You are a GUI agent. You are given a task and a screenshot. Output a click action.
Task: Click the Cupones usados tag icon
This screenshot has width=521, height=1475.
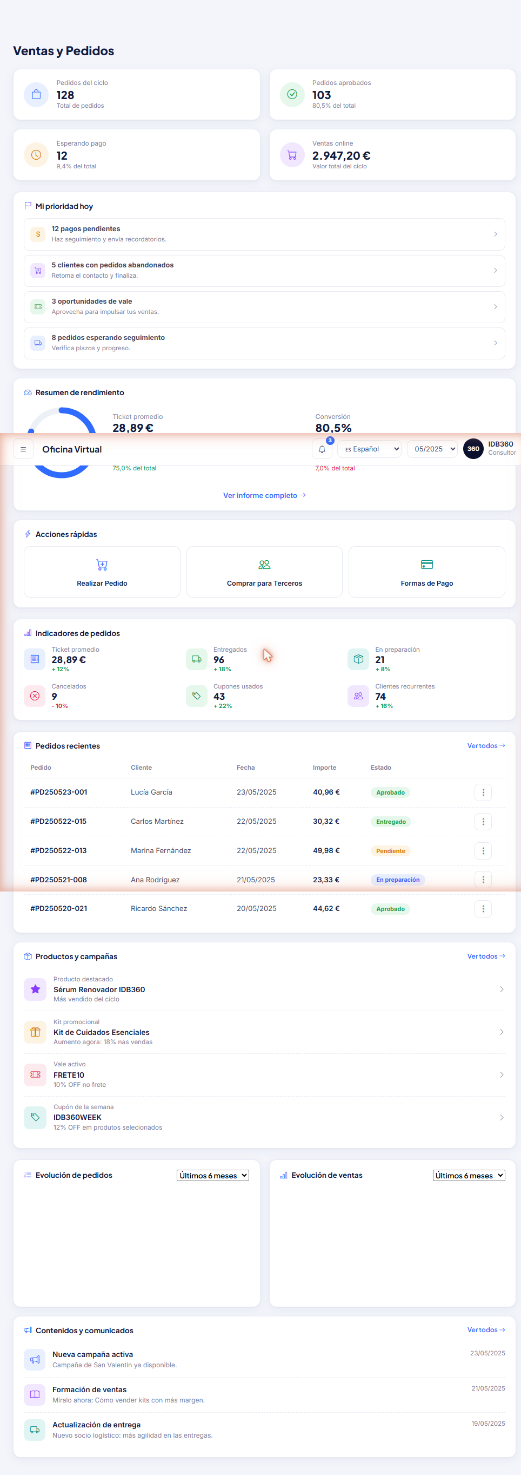tap(197, 696)
